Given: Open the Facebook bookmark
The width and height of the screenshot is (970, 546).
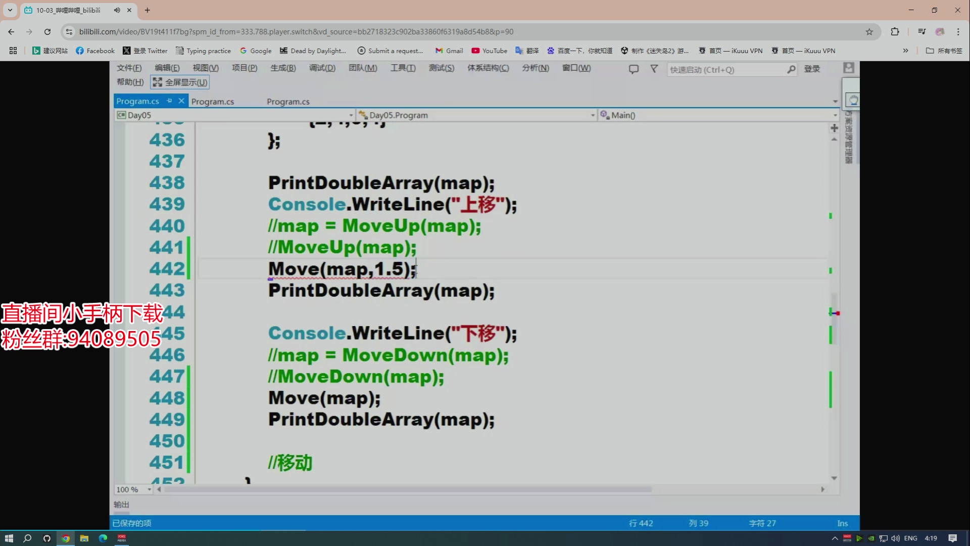Looking at the screenshot, I should 95,51.
